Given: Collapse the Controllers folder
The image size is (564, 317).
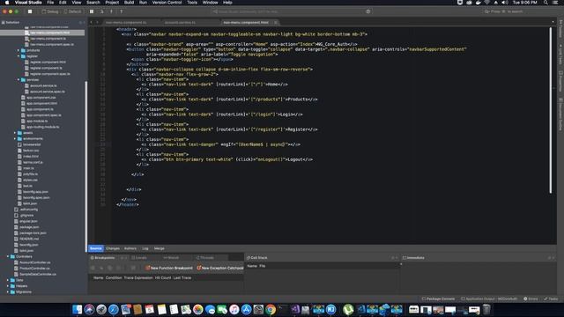Looking at the screenshot, I should point(8,256).
